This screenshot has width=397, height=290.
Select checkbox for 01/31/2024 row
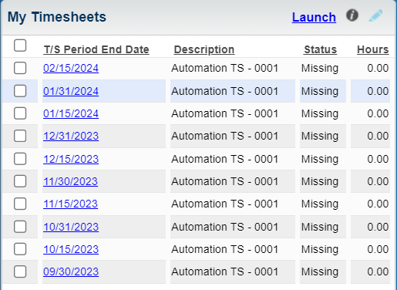(20, 91)
